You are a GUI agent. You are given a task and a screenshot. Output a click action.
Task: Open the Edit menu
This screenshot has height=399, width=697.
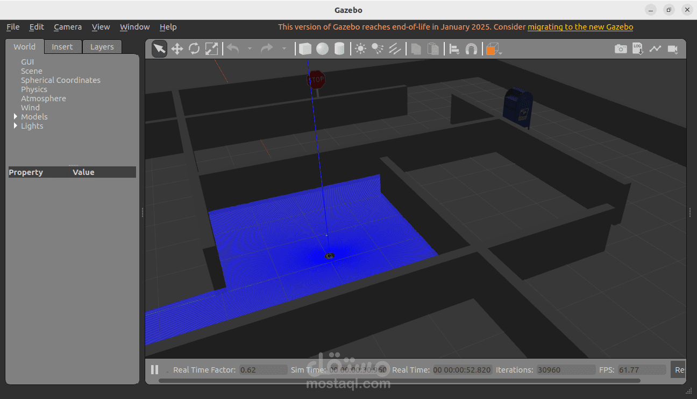[x=37, y=27]
